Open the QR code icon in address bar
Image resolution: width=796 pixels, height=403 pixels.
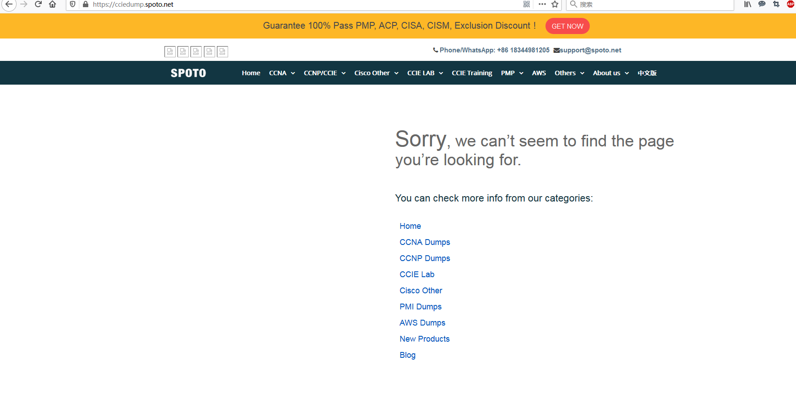tap(527, 4)
